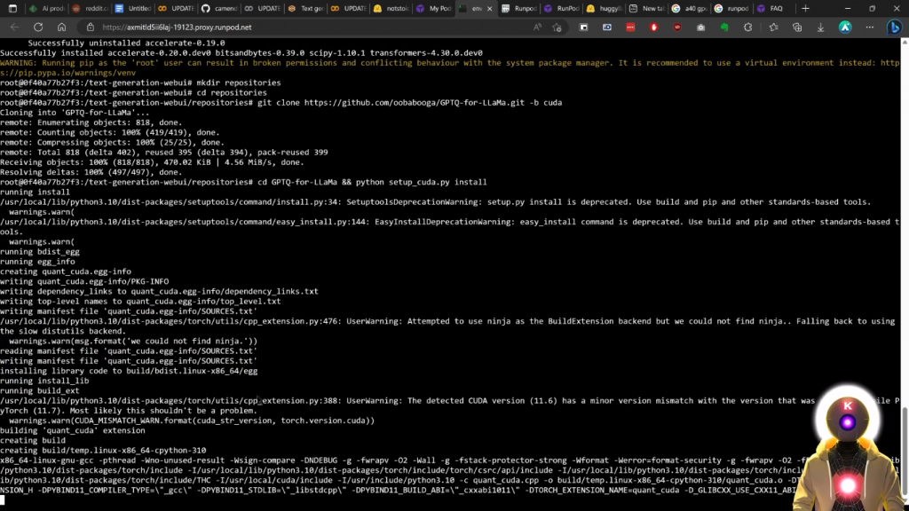Open the Collections icon

797,28
